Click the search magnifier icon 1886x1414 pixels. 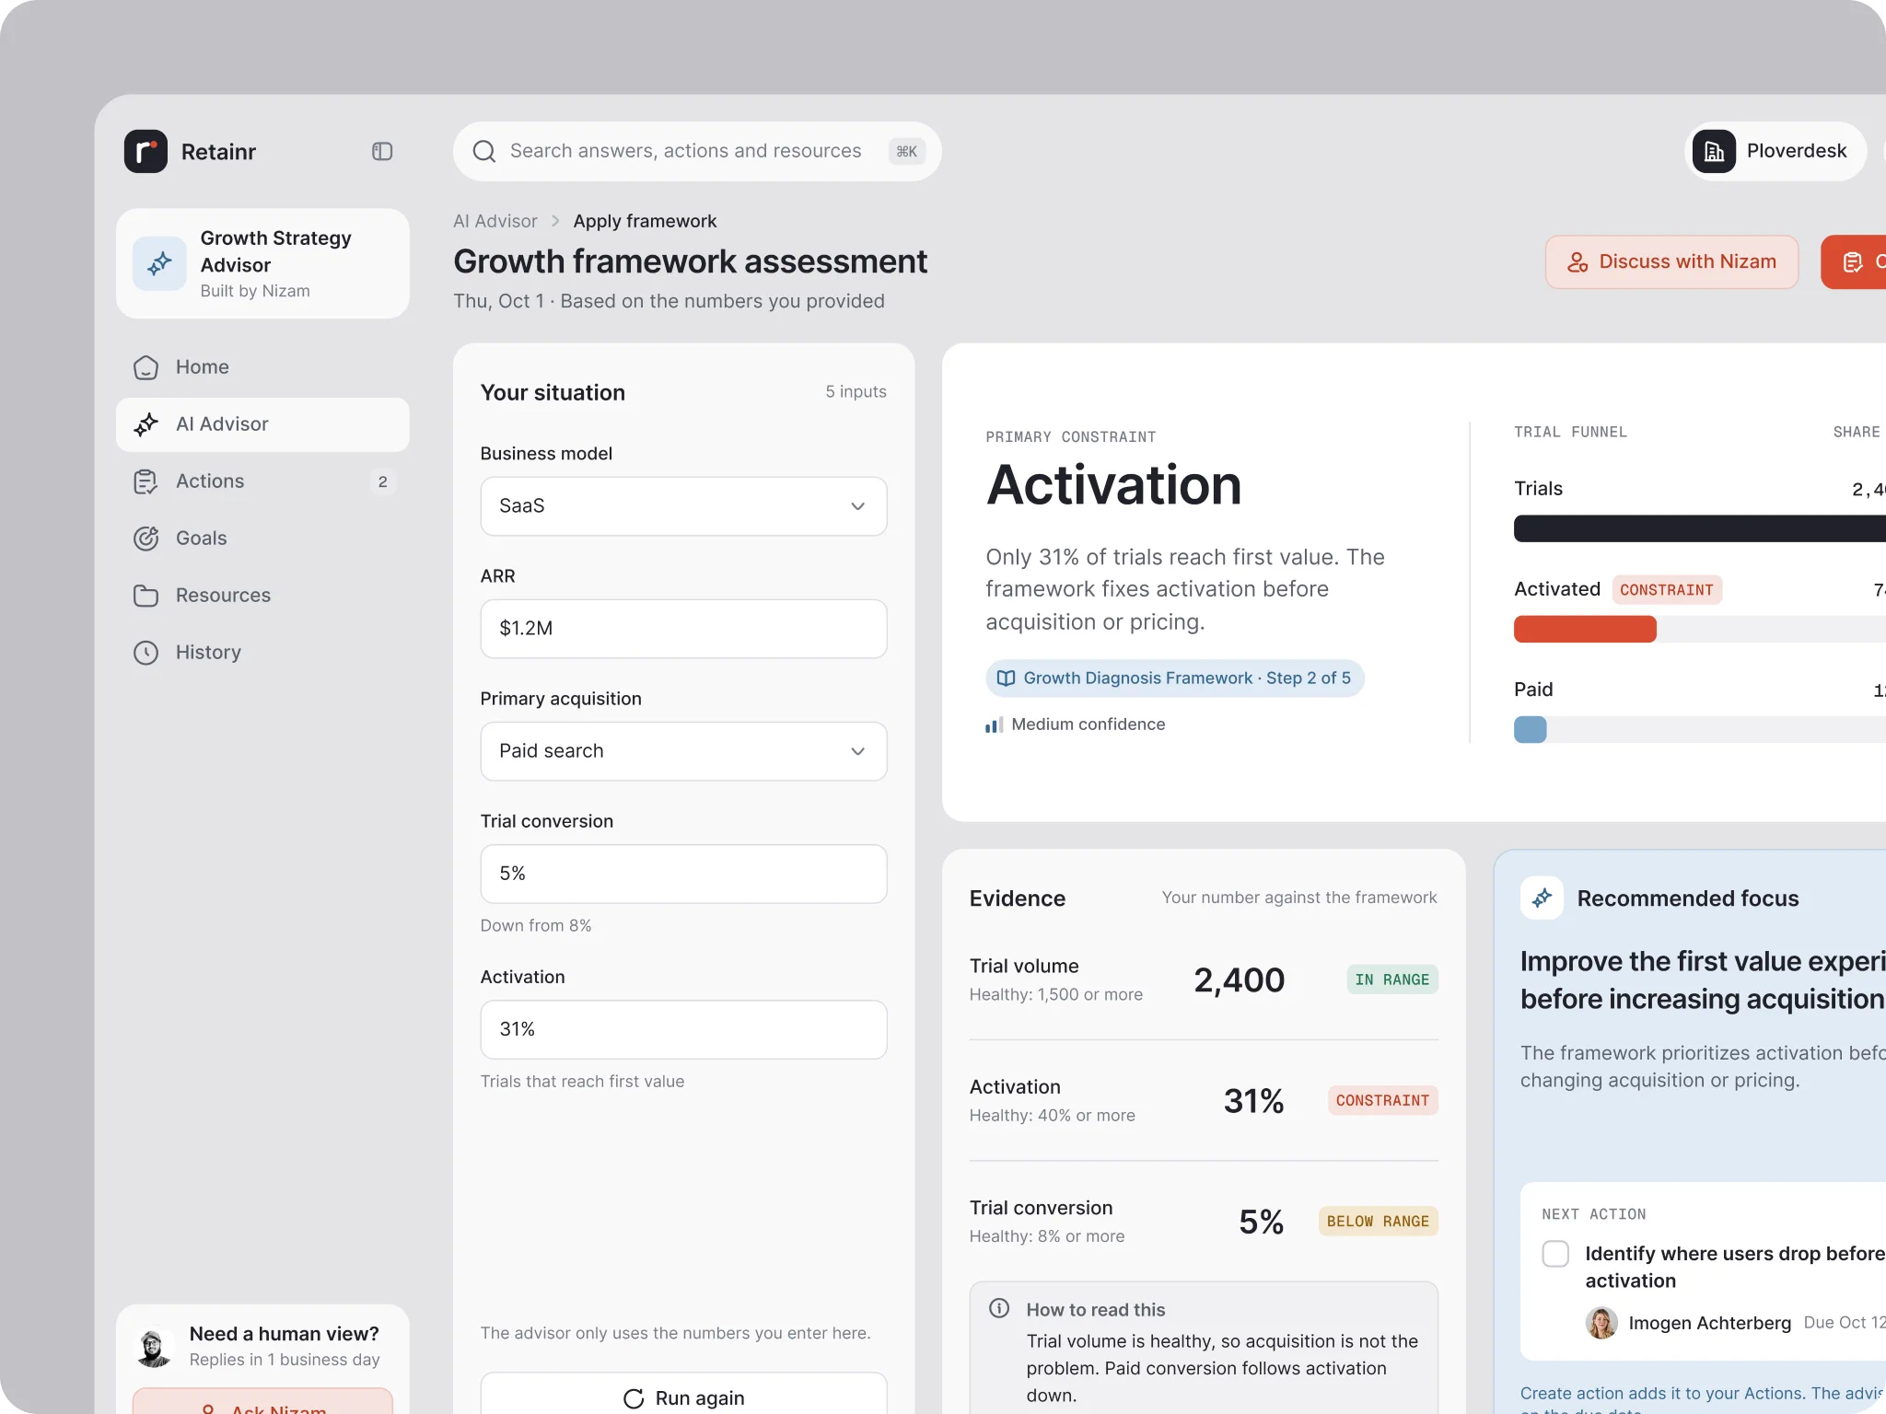click(x=484, y=152)
